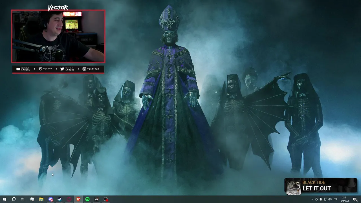Open the black icon between Spotify and OBS
Viewport: 361px width, 203px height.
click(96, 199)
